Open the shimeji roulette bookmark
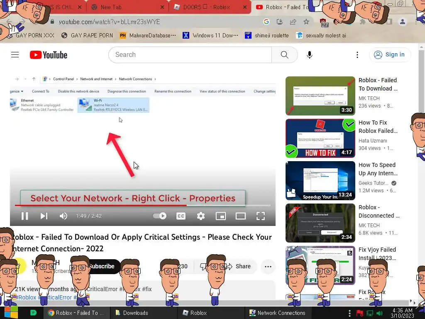Image resolution: width=425 pixels, height=319 pixels. pos(267,35)
